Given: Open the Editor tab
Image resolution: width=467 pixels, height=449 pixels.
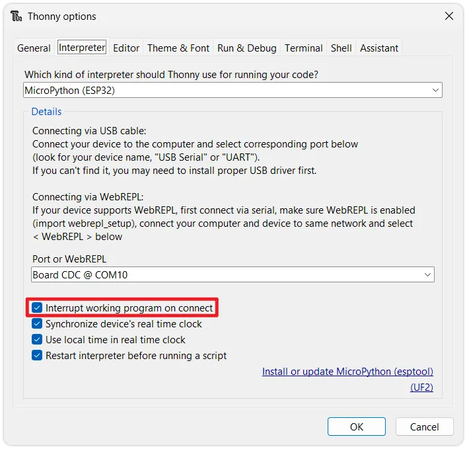Looking at the screenshot, I should pyautogui.click(x=126, y=48).
